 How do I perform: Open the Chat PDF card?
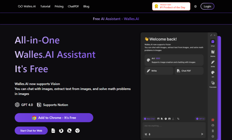[x=189, y=71]
